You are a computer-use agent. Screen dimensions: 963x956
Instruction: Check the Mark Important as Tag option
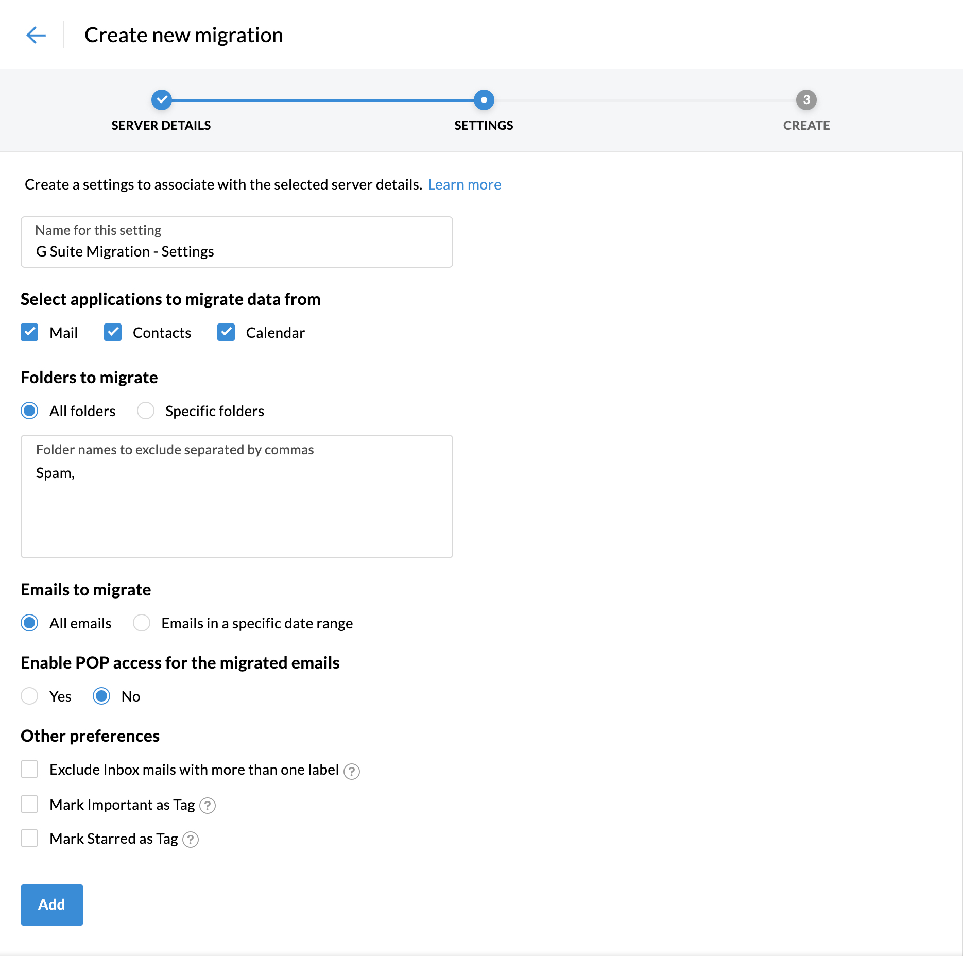tap(29, 804)
